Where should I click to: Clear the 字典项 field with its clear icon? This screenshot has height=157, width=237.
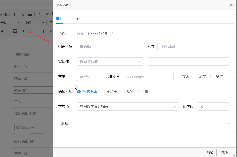[174, 106]
